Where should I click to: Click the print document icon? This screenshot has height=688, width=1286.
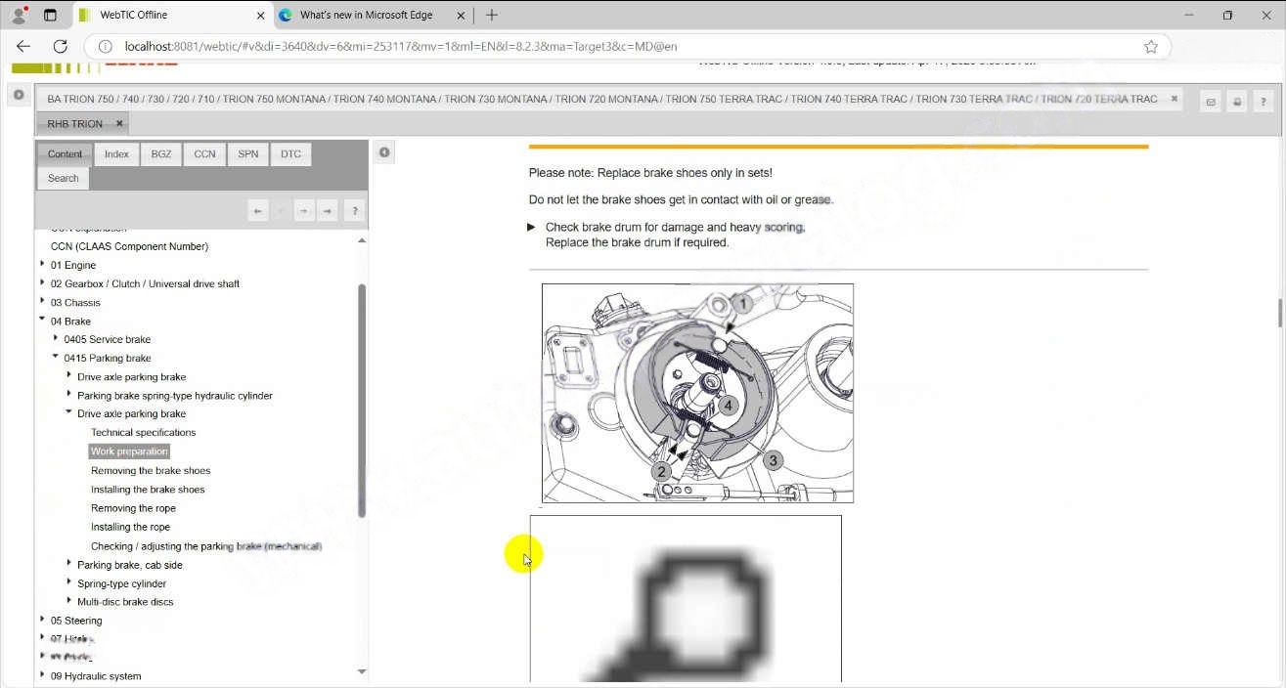tap(1237, 102)
